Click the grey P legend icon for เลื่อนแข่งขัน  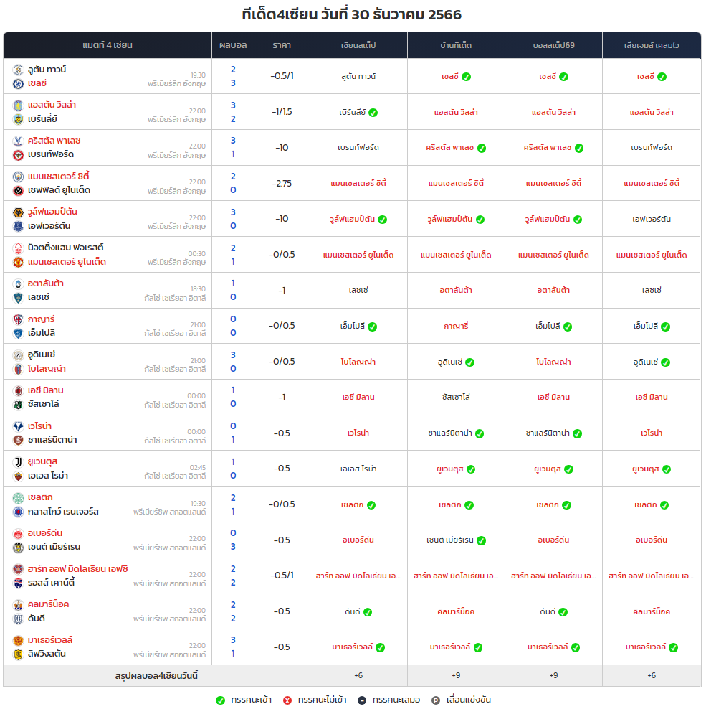tap(436, 700)
